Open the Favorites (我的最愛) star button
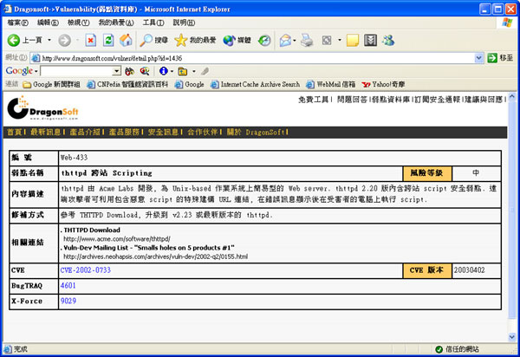The width and height of the screenshot is (520, 357). (x=195, y=40)
